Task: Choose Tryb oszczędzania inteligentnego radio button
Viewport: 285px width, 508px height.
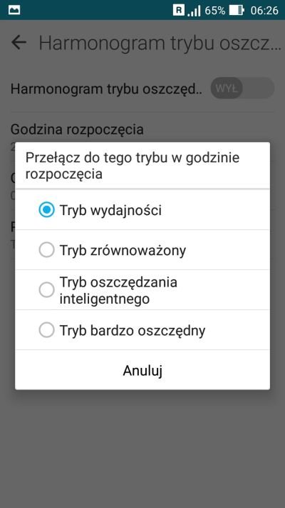Action: click(46, 289)
